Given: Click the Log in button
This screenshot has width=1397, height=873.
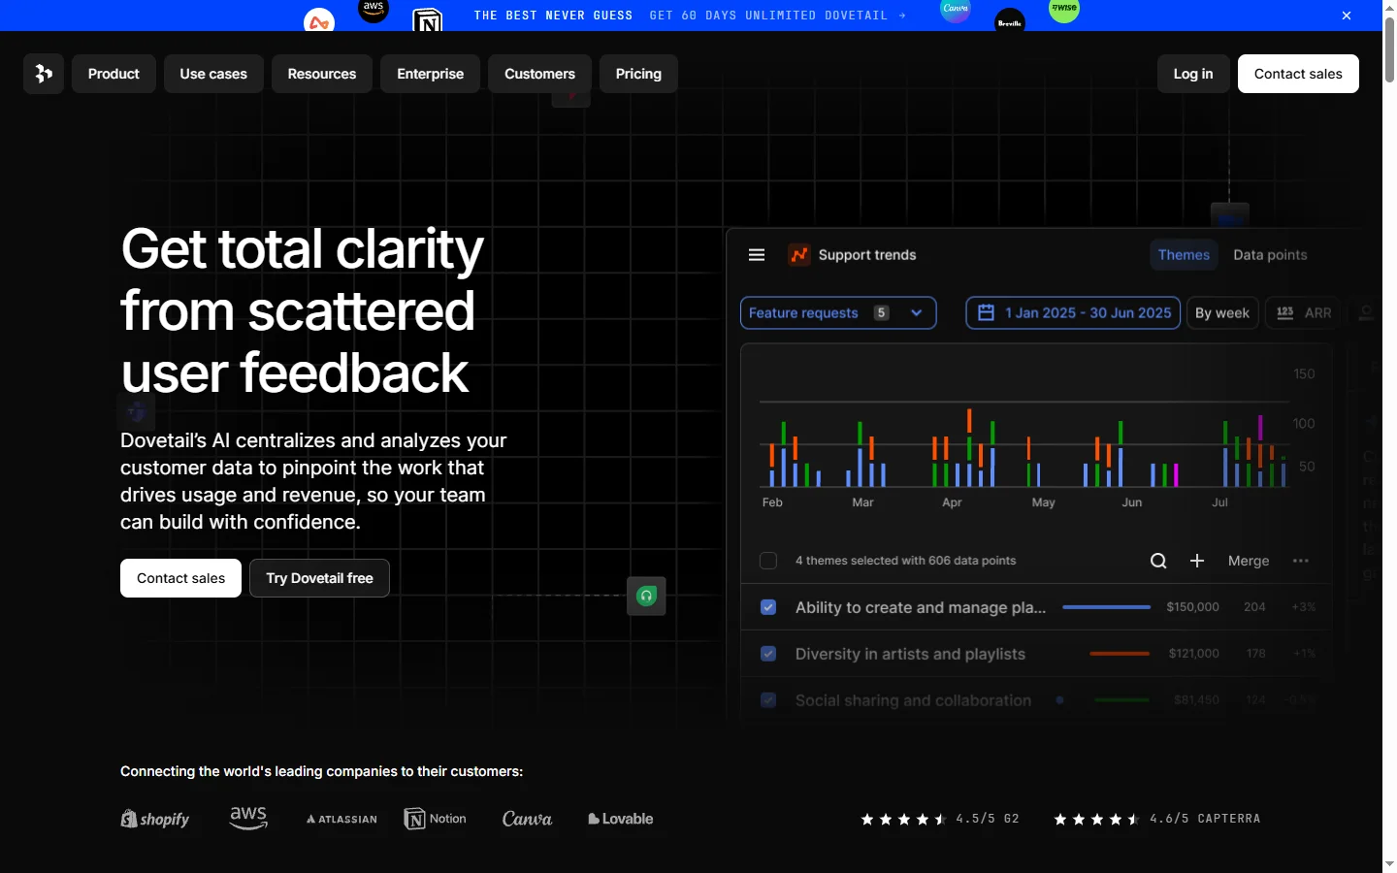Looking at the screenshot, I should [x=1193, y=74].
